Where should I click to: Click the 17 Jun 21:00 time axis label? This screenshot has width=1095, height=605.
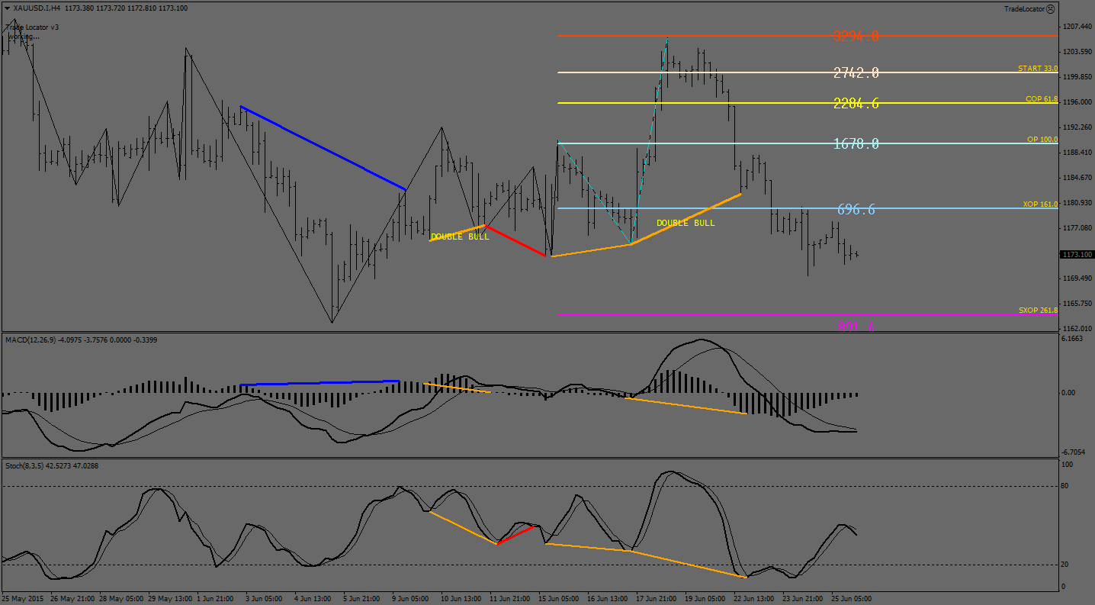click(x=655, y=599)
